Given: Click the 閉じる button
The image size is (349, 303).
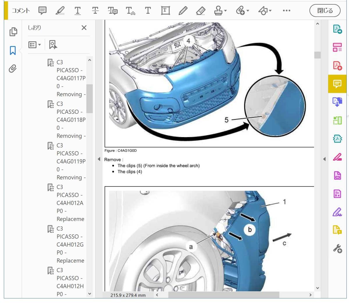Looking at the screenshot, I should click(x=325, y=11).
